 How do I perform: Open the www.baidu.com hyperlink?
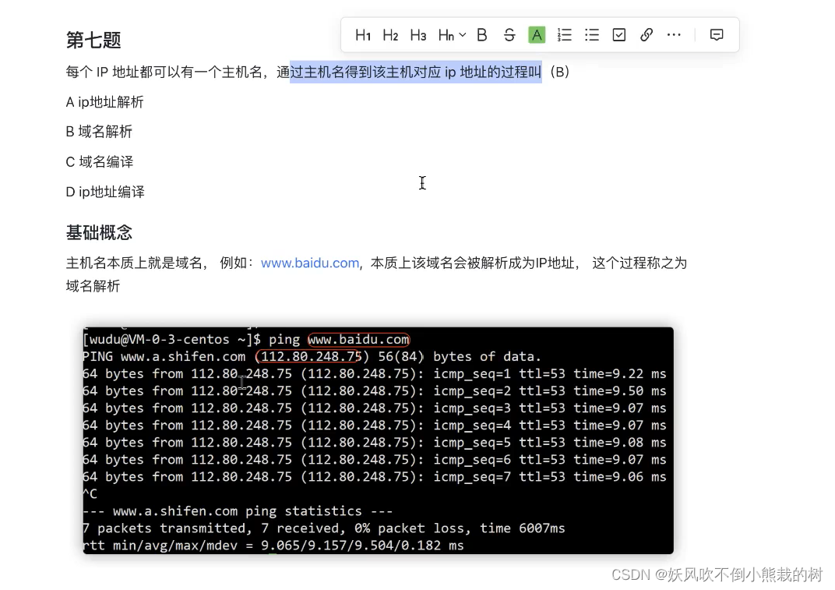coord(310,263)
